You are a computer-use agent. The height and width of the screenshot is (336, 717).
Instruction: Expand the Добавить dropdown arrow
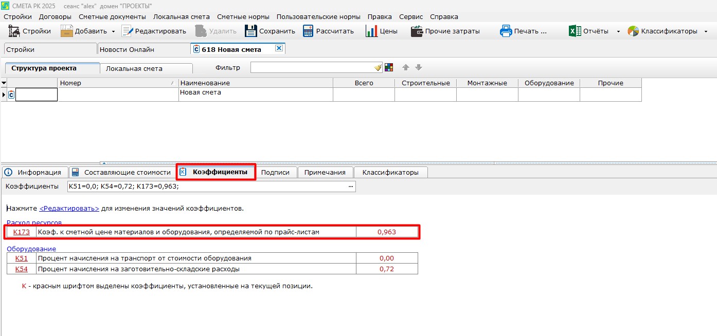click(113, 31)
